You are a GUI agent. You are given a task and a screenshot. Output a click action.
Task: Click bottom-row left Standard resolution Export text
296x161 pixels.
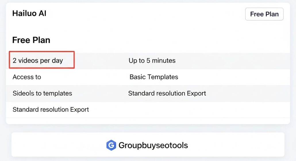[51, 110]
